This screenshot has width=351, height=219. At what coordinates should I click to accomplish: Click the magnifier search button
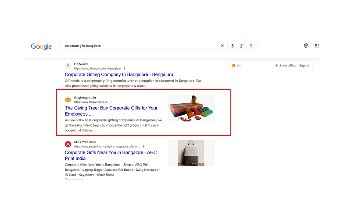(x=251, y=46)
